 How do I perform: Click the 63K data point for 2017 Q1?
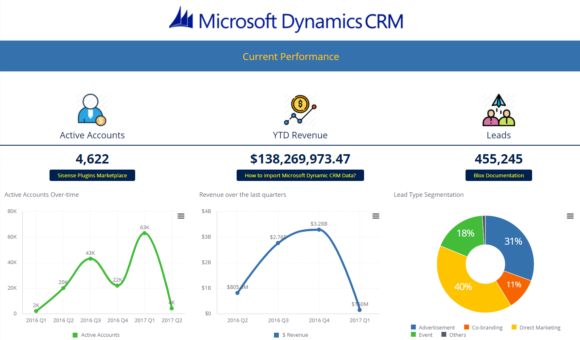click(144, 233)
